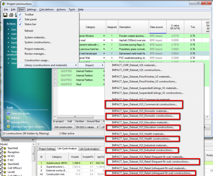Click the Category header in LCA table
The width and height of the screenshot is (213, 176).
click(57, 157)
